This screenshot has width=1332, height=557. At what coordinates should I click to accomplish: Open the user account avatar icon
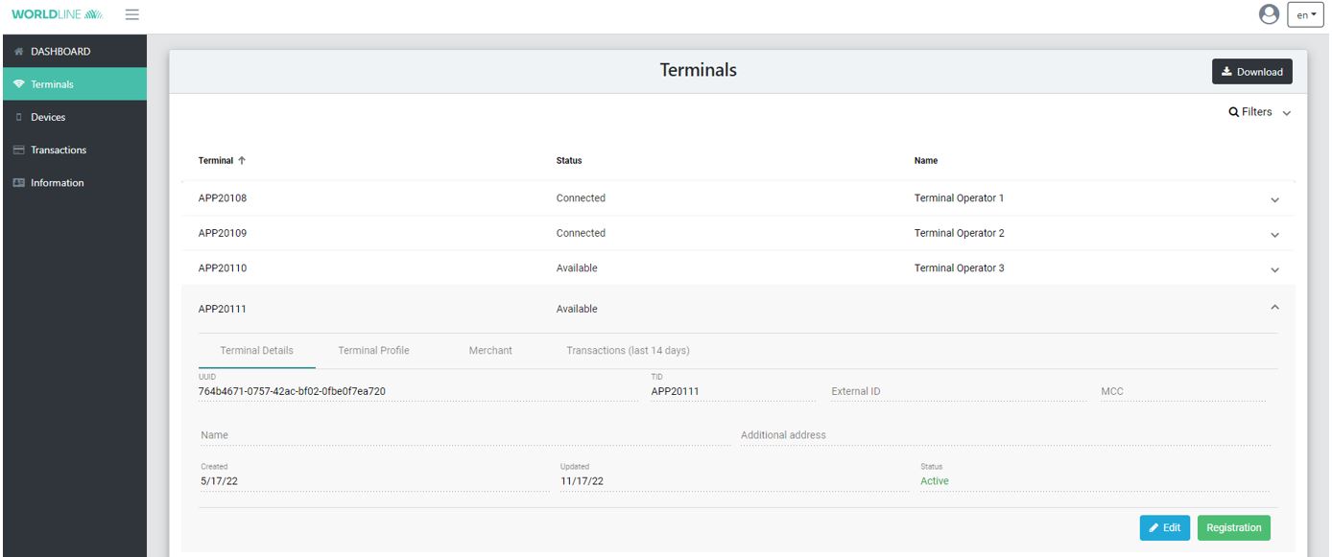coord(1269,14)
